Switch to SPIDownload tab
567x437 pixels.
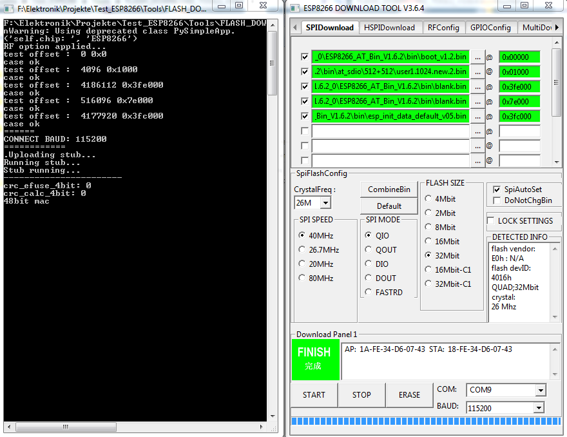click(329, 28)
